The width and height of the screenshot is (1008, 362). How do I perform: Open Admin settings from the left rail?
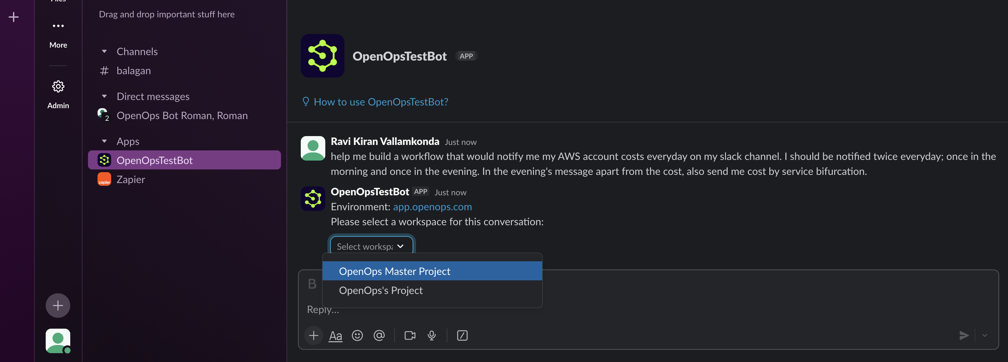pyautogui.click(x=58, y=87)
